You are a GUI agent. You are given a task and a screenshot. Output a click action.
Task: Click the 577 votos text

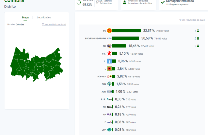(x=131, y=107)
